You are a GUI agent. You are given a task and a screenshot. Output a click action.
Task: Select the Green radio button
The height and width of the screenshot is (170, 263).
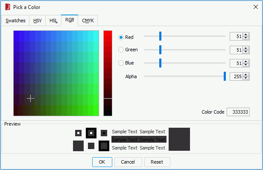(121, 50)
